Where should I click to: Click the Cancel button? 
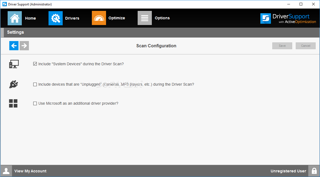click(x=306, y=46)
